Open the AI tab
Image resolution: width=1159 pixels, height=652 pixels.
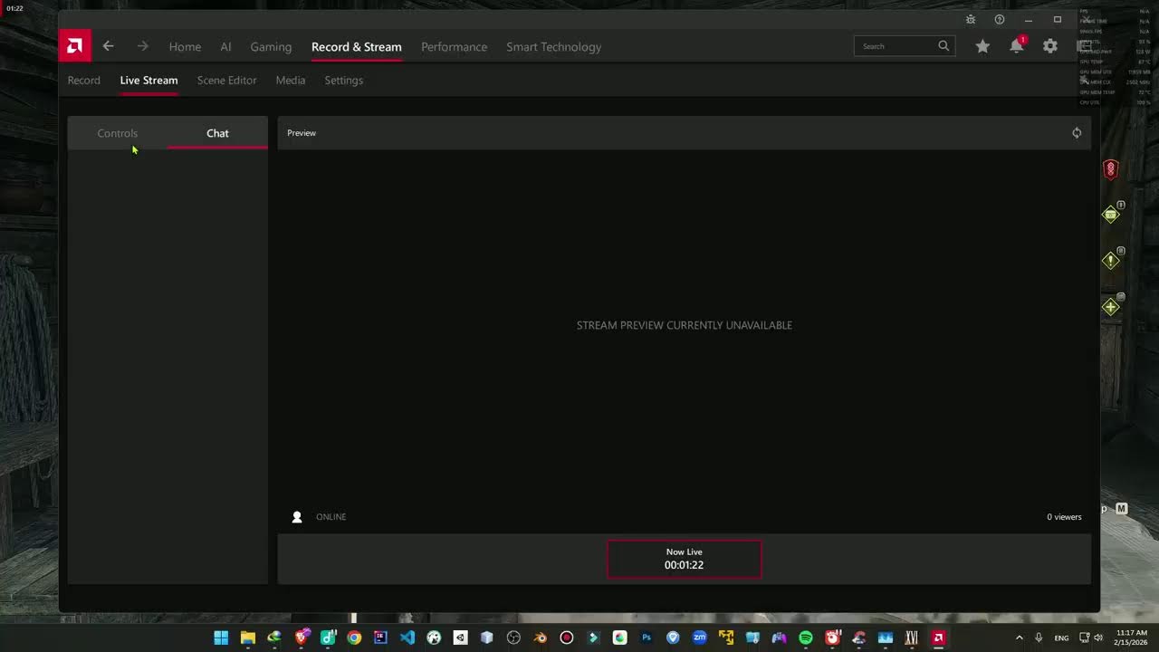[x=225, y=47]
